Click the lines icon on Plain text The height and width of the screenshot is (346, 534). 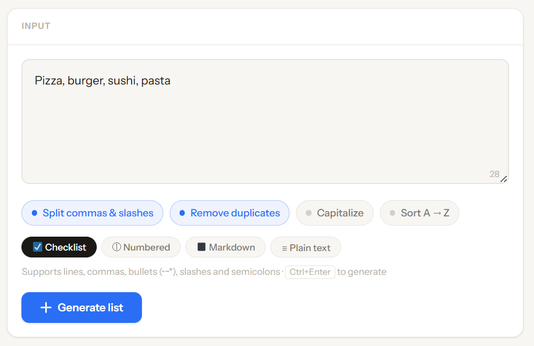(284, 248)
